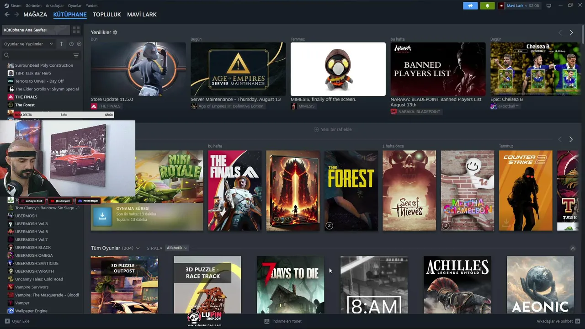This screenshot has width=585, height=329.
Task: Open the Yardım menu
Action: [x=91, y=5]
